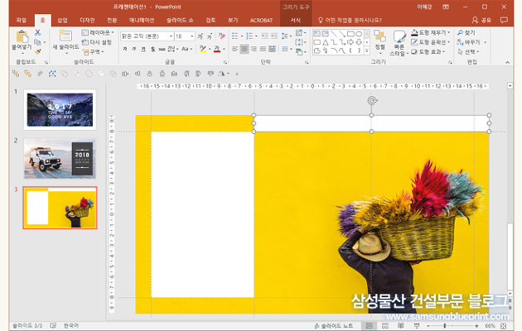Switch to the Design (디자인) tab
This screenshot has width=522, height=331.
click(x=87, y=20)
